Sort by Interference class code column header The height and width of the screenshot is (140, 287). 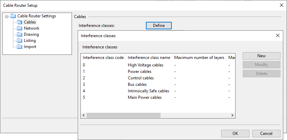point(103,58)
